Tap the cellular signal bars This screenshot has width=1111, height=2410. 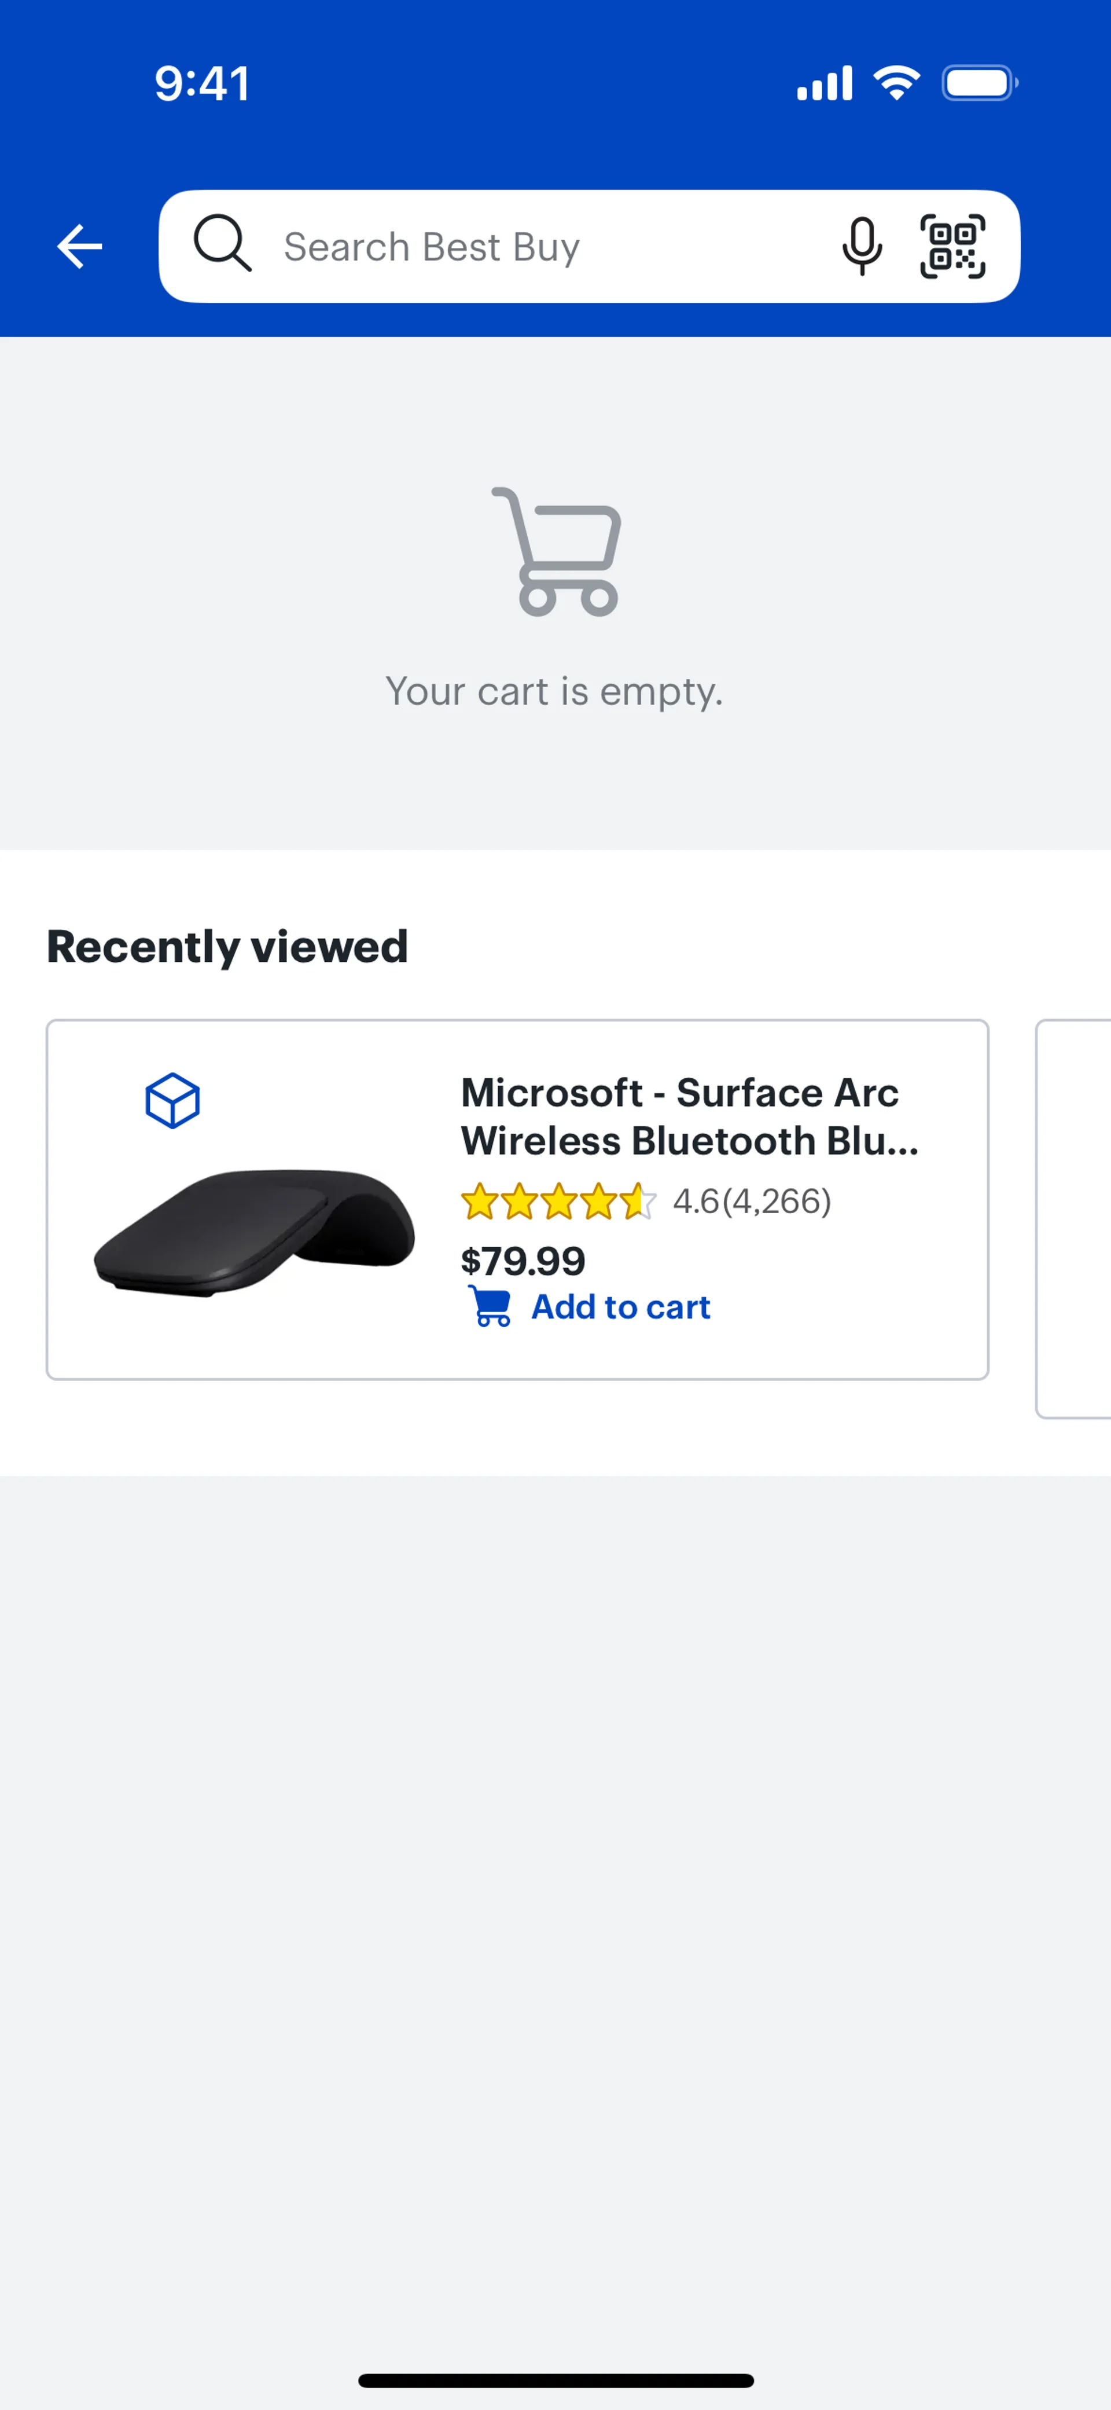824,83
